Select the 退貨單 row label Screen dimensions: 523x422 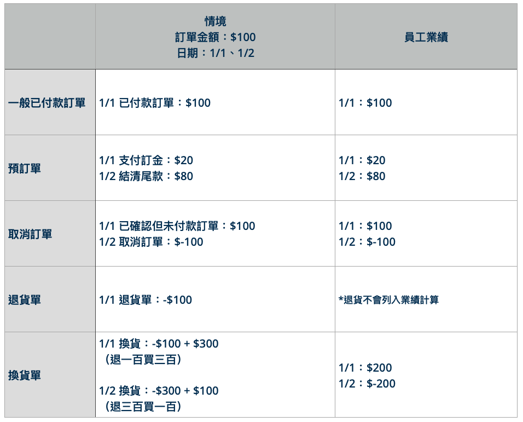tap(25, 299)
